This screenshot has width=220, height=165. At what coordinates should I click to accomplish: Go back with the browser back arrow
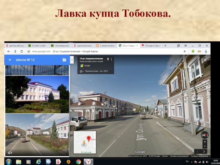point(9,51)
